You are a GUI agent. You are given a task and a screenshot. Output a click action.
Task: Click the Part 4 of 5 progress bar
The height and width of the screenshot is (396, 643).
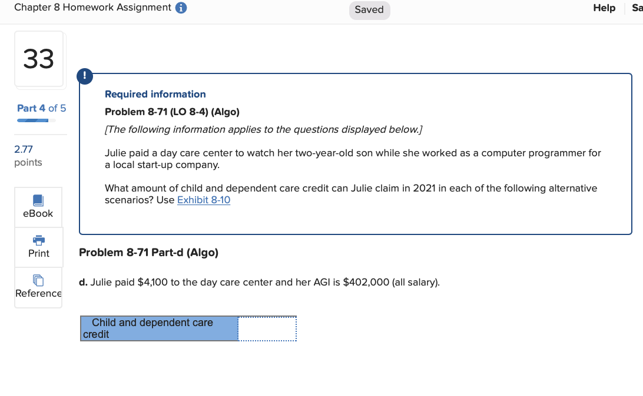[36, 120]
